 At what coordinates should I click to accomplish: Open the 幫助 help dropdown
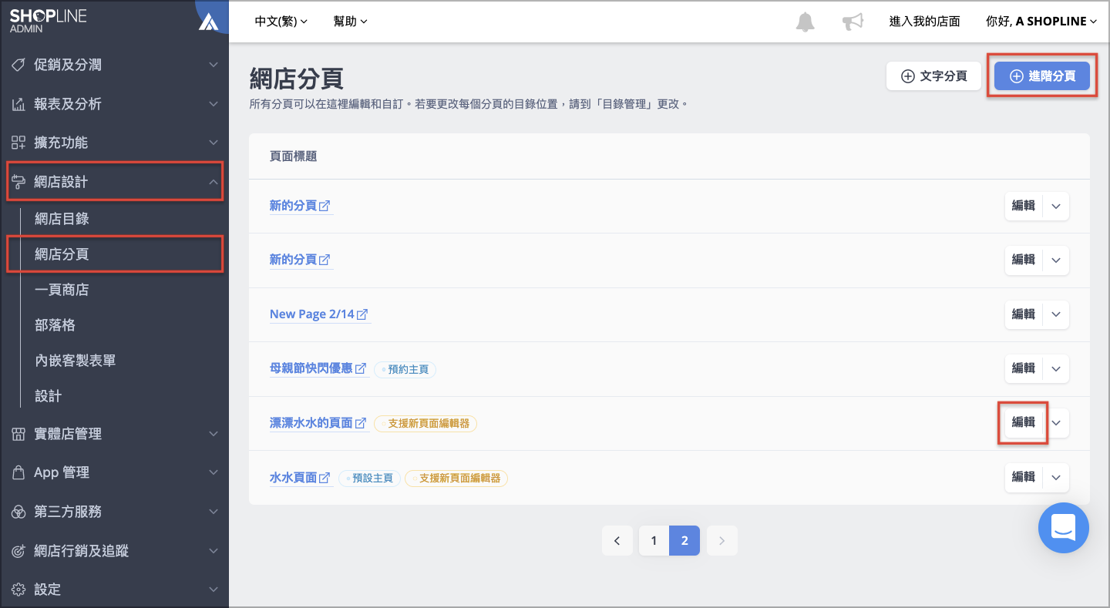click(351, 22)
